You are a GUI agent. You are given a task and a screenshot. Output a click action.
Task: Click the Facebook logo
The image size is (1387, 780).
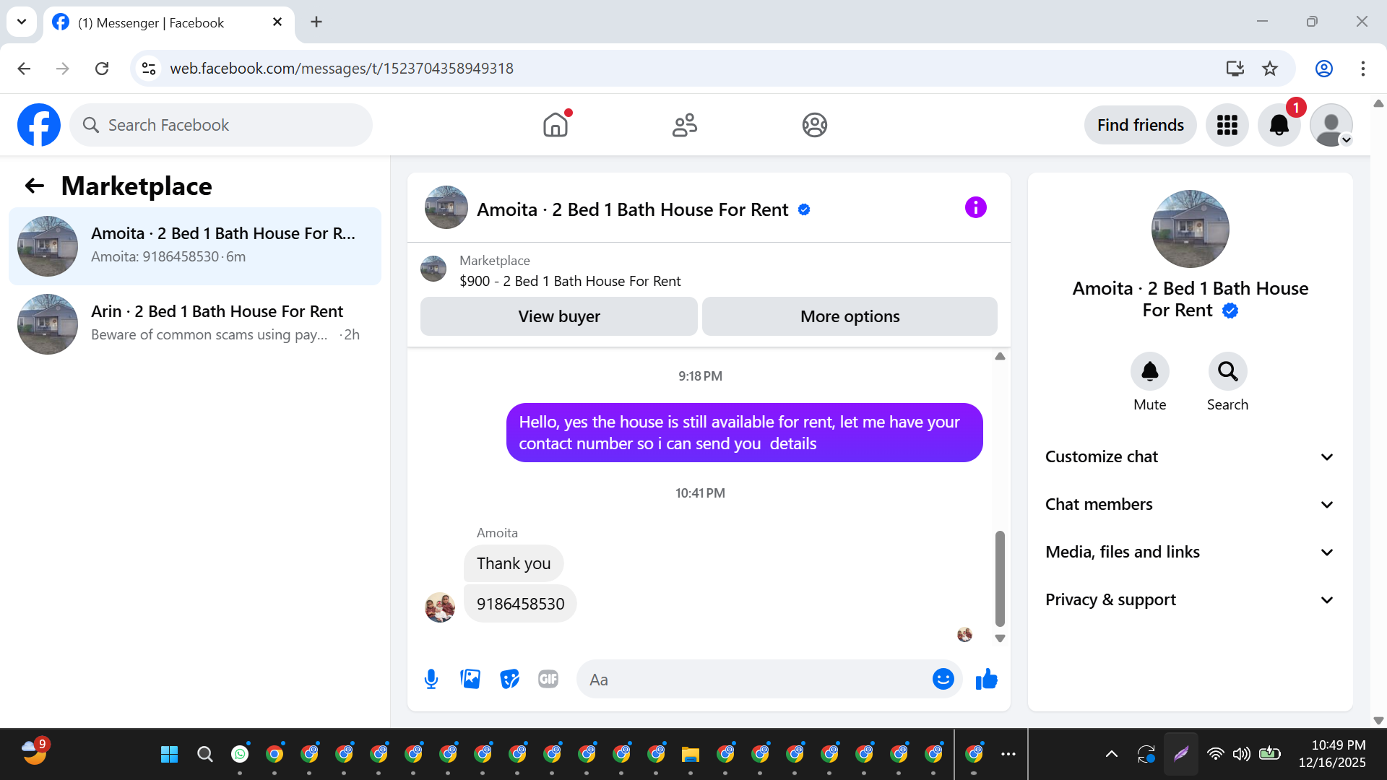point(39,125)
